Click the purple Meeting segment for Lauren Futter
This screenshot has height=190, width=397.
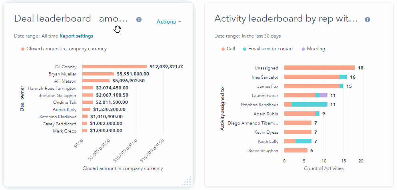[x=323, y=95]
